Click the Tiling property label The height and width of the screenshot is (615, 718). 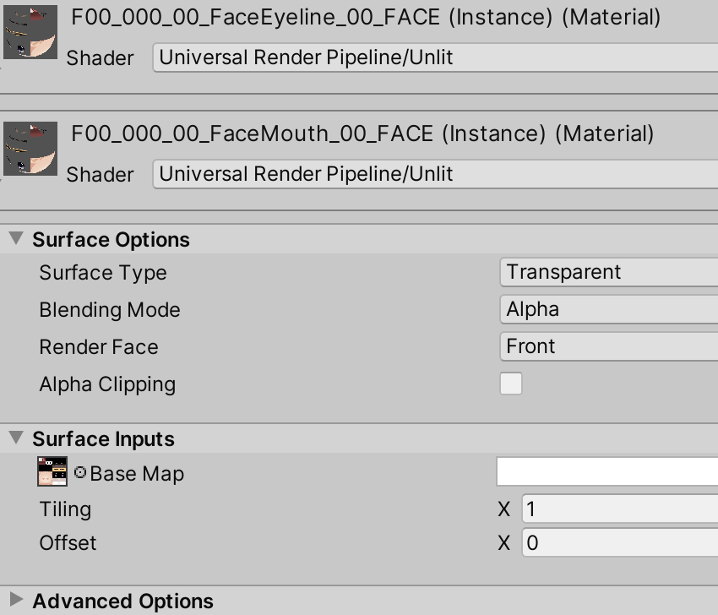coord(65,509)
